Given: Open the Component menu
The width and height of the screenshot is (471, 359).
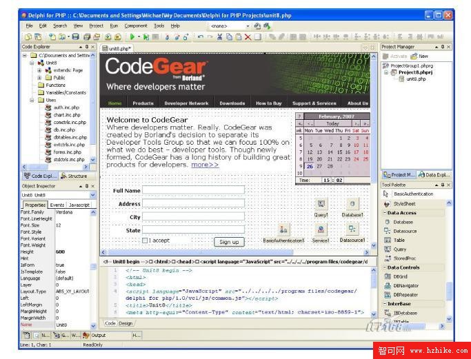Looking at the screenshot, I should point(136,25).
